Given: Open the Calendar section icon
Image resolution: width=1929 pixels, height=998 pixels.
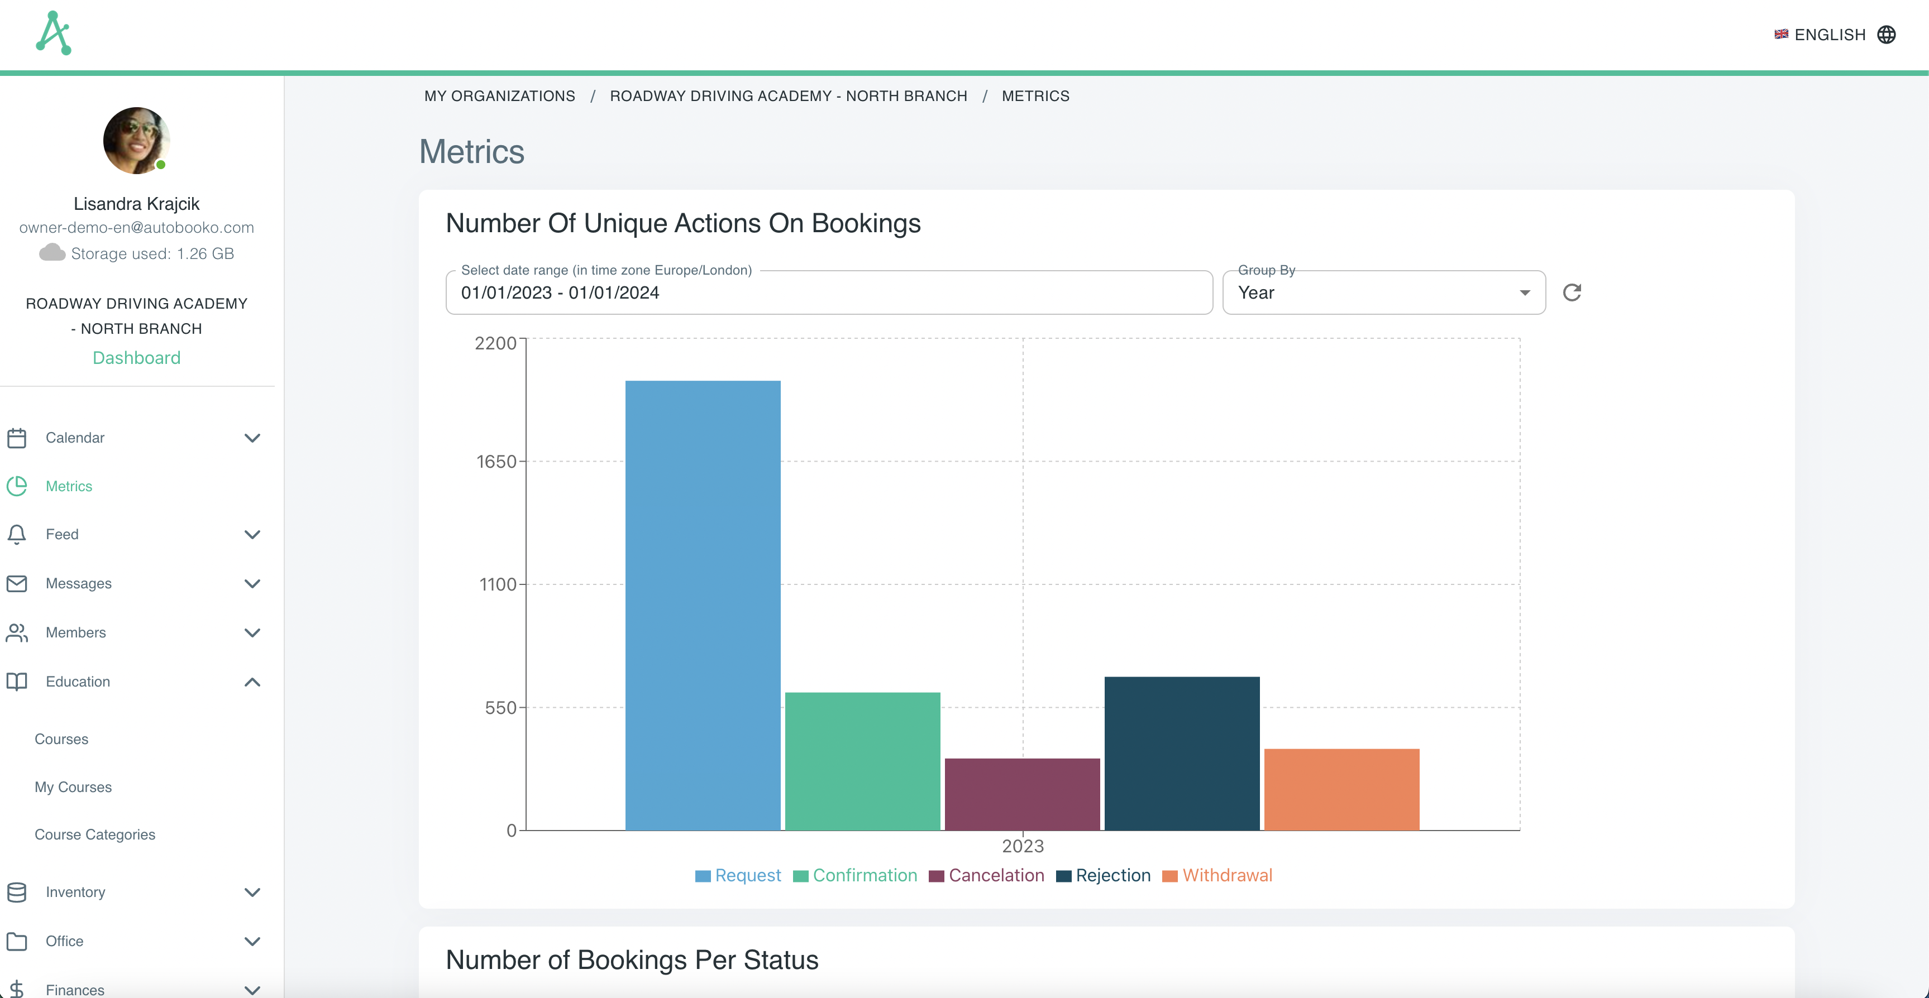Looking at the screenshot, I should click(17, 437).
